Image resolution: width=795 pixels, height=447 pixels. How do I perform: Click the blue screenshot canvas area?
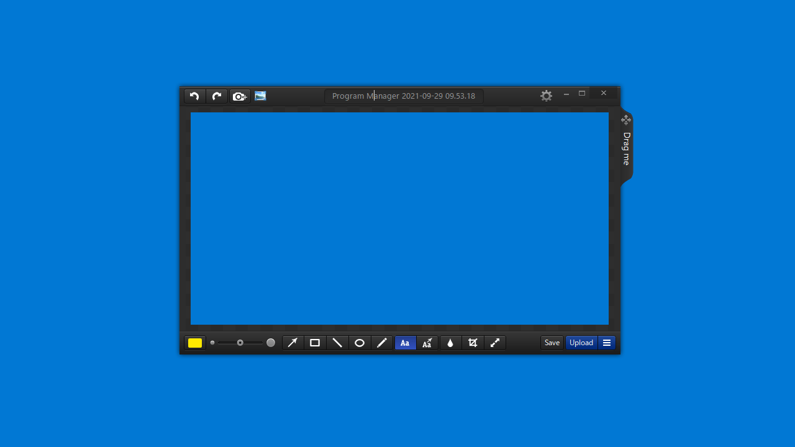point(399,219)
